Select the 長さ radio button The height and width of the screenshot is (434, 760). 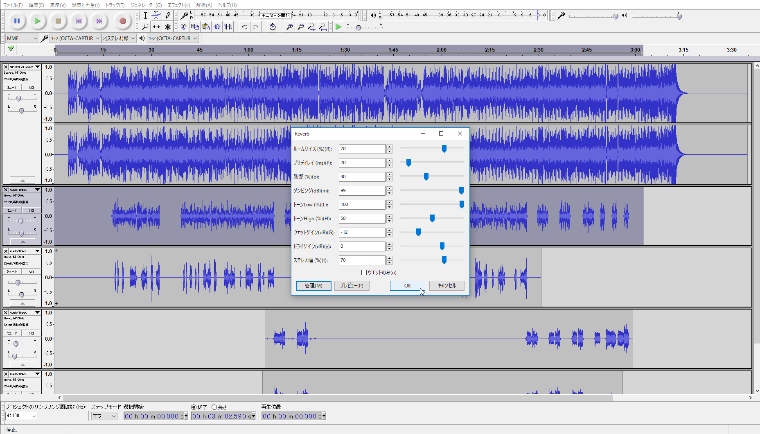[x=214, y=407]
